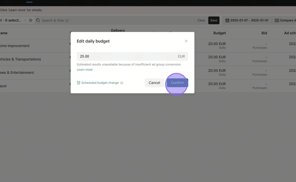Edit the 25.00 EUR budget field
296x182 pixels.
pos(132,56)
